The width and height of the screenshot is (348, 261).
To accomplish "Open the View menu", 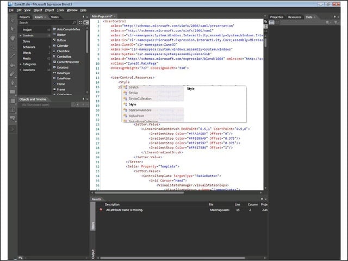I will [x=27, y=10].
